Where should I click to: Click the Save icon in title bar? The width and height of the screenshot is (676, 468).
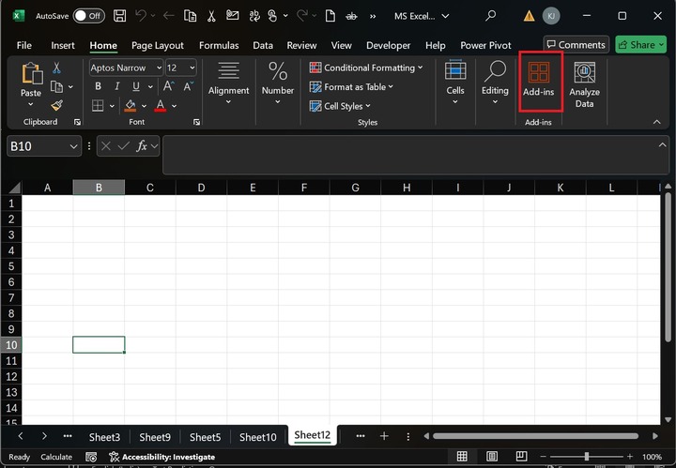[121, 16]
